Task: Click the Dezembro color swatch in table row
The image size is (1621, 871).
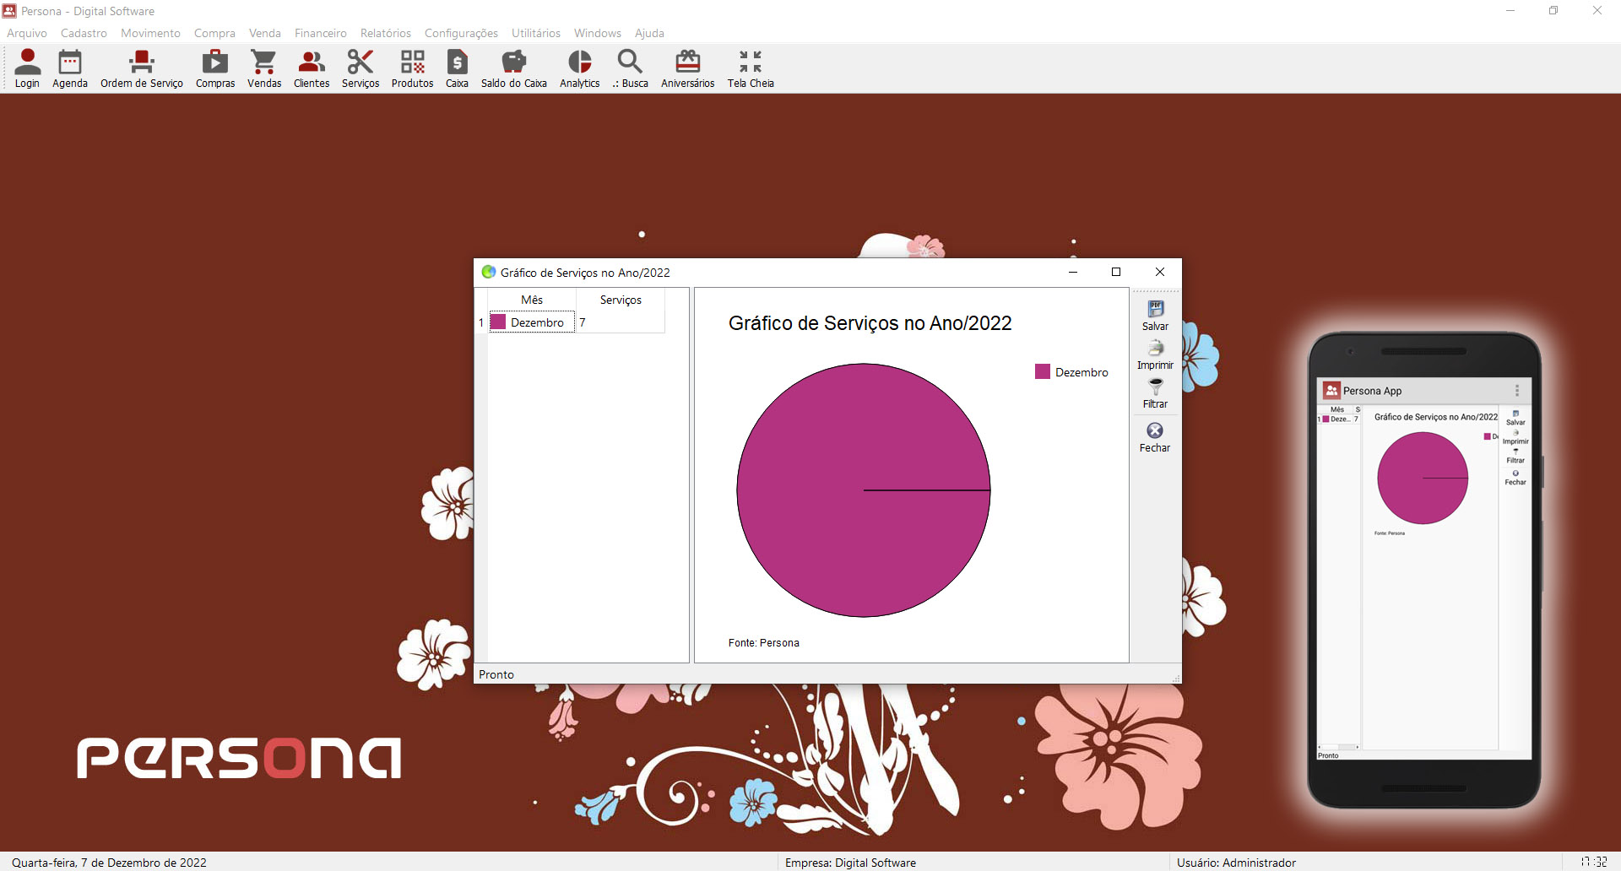Action: pyautogui.click(x=498, y=322)
